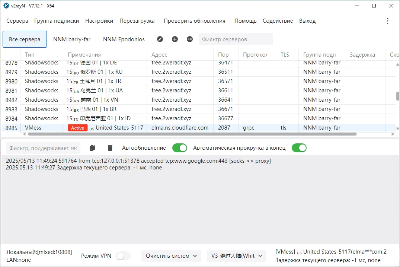Click the log filter input field
The width and height of the screenshot is (400, 267).
click(x=43, y=148)
